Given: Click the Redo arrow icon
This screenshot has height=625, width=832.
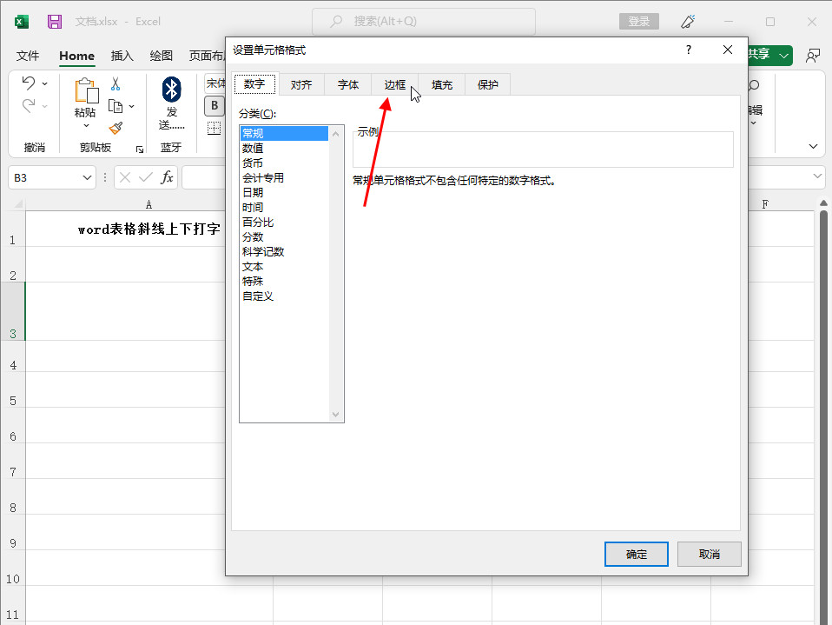Looking at the screenshot, I should pyautogui.click(x=28, y=106).
